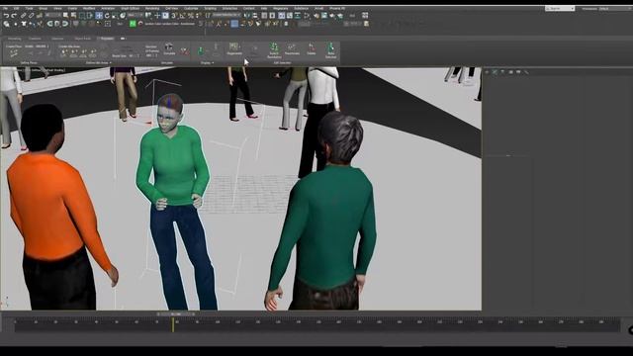633x356 pixels.
Task: Click Bake Selected in Populate ribbon
Action: click(330, 50)
